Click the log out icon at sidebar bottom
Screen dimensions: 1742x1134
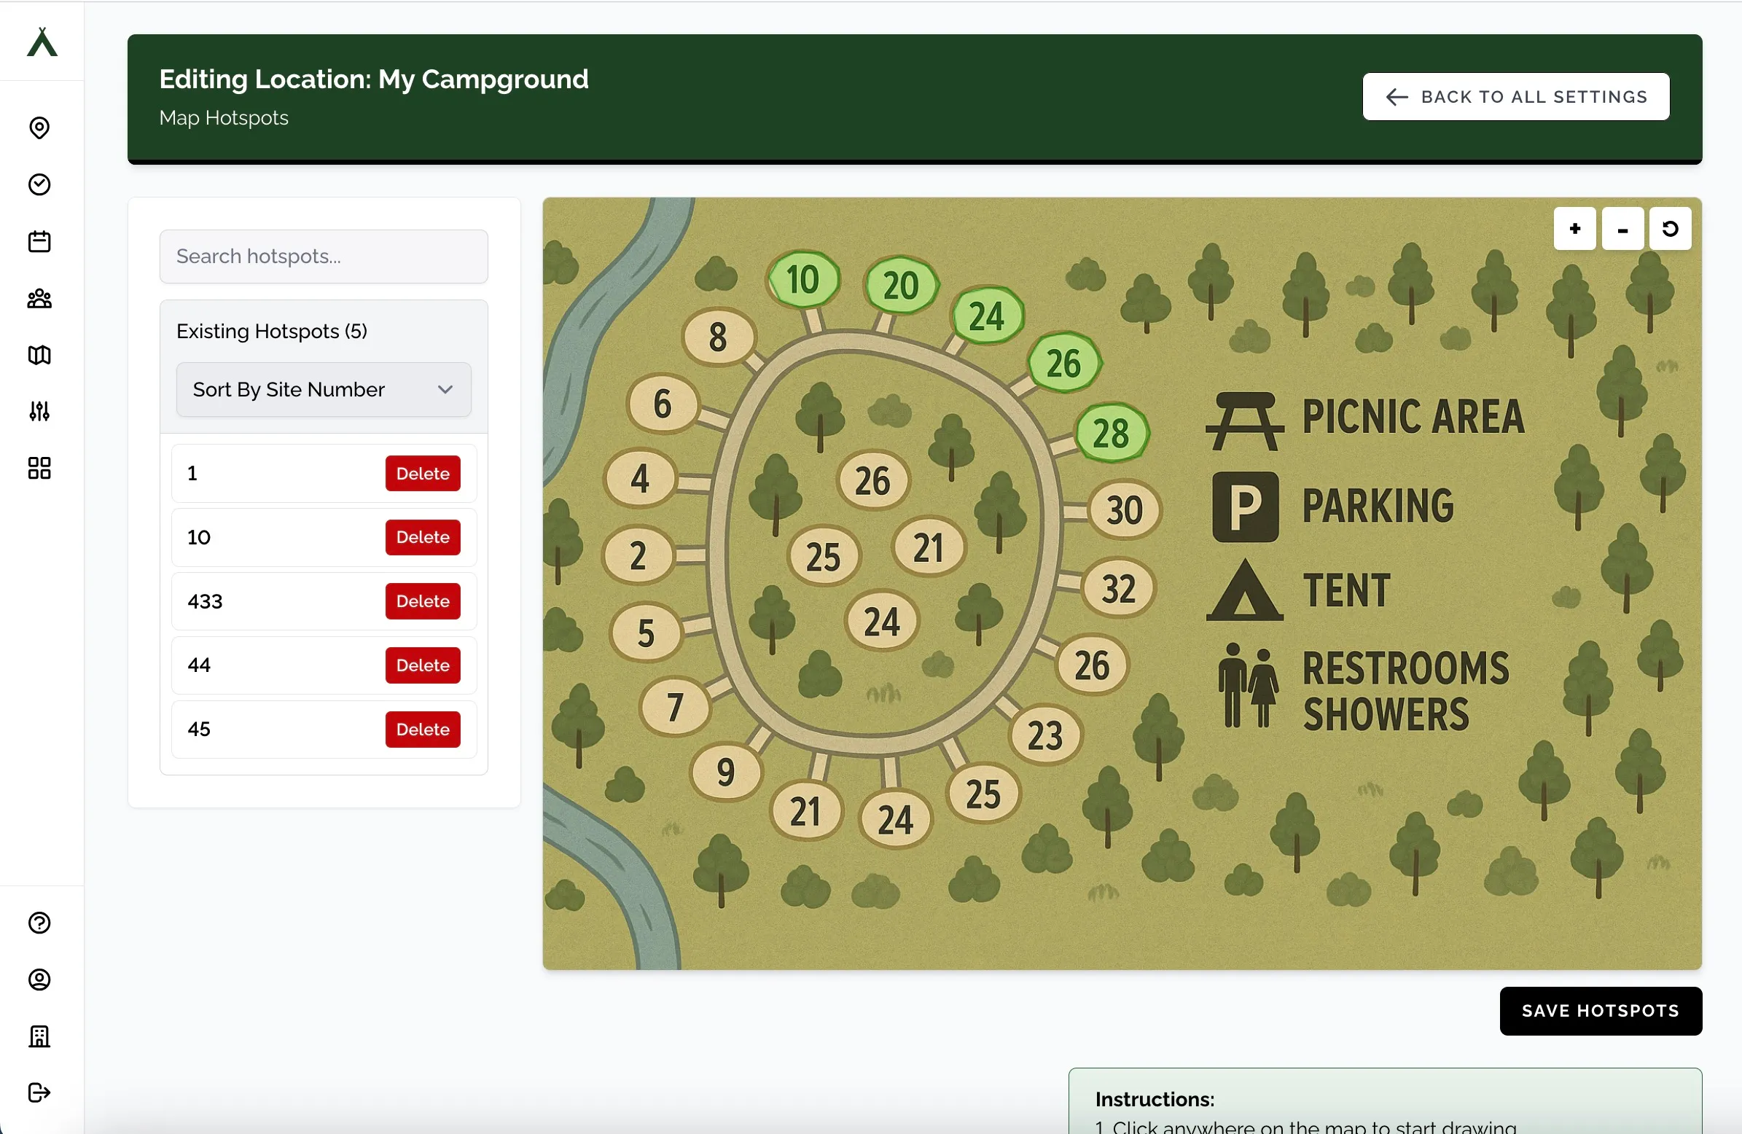[x=39, y=1094]
